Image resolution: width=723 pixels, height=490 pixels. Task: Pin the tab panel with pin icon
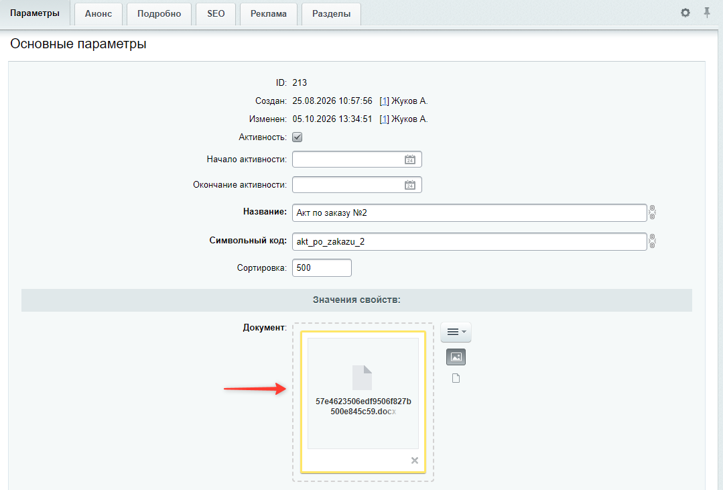[707, 13]
